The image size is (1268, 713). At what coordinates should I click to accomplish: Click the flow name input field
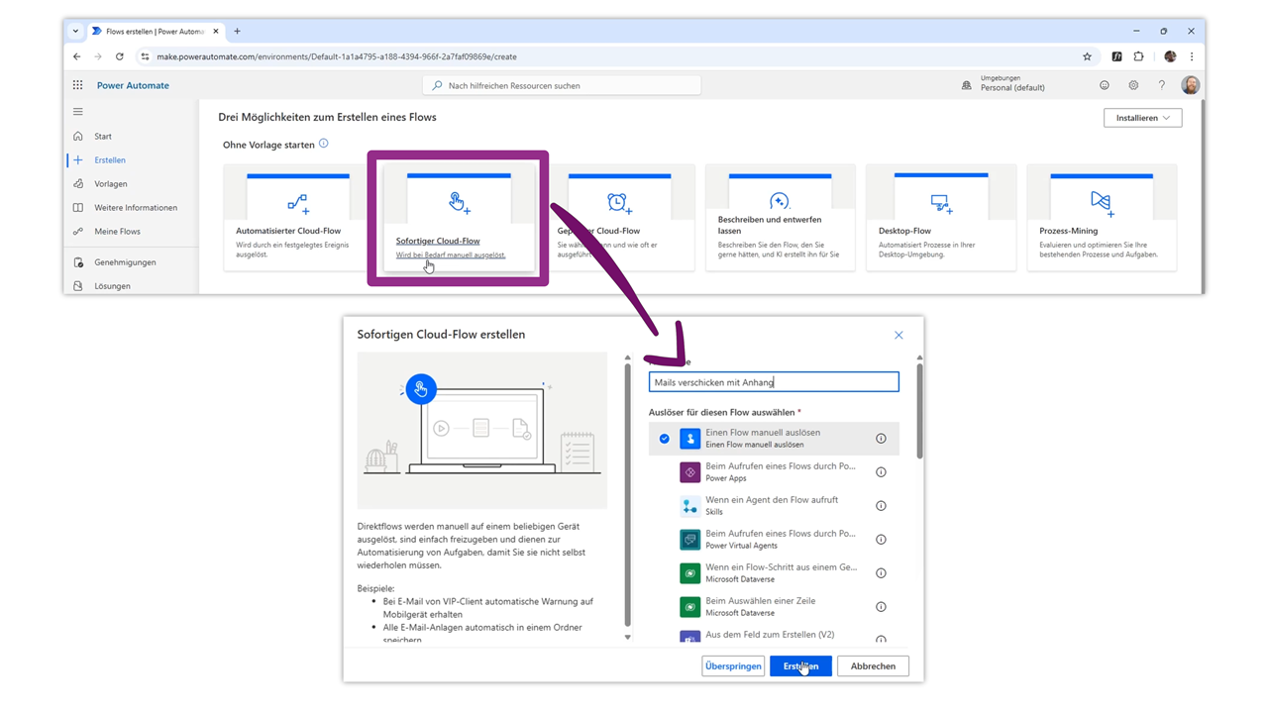click(x=774, y=382)
